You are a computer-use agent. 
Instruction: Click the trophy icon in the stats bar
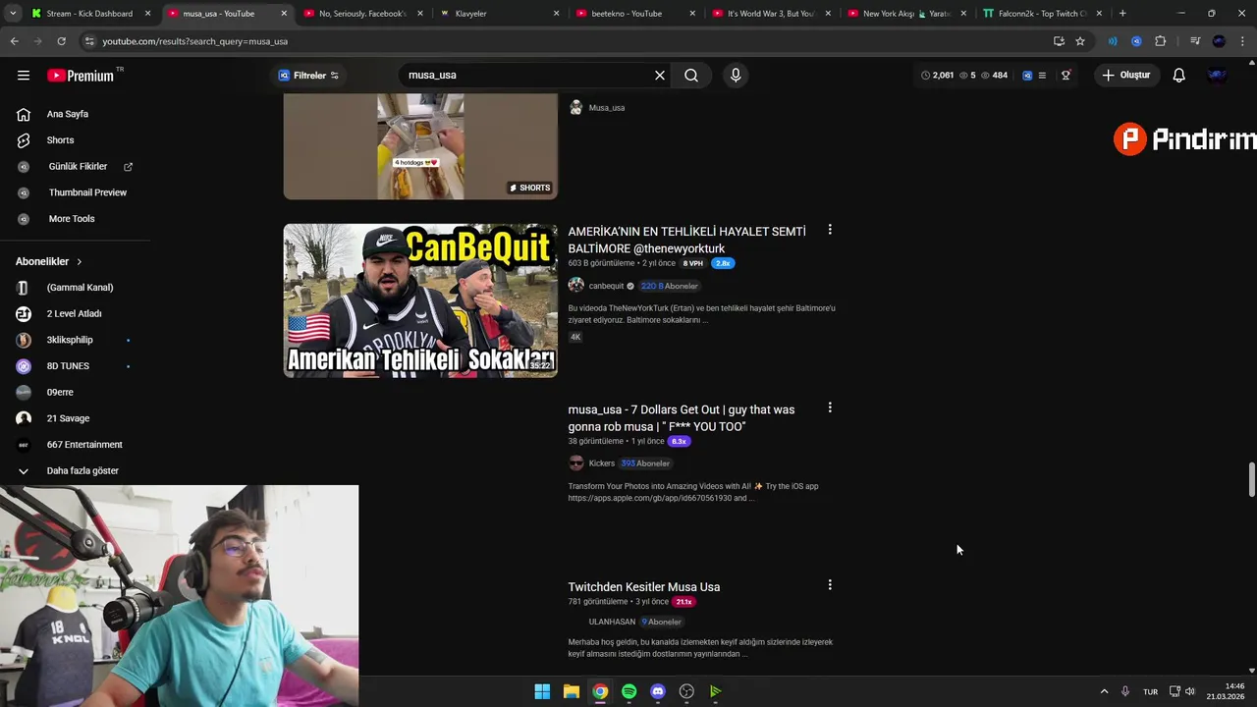point(1066,75)
